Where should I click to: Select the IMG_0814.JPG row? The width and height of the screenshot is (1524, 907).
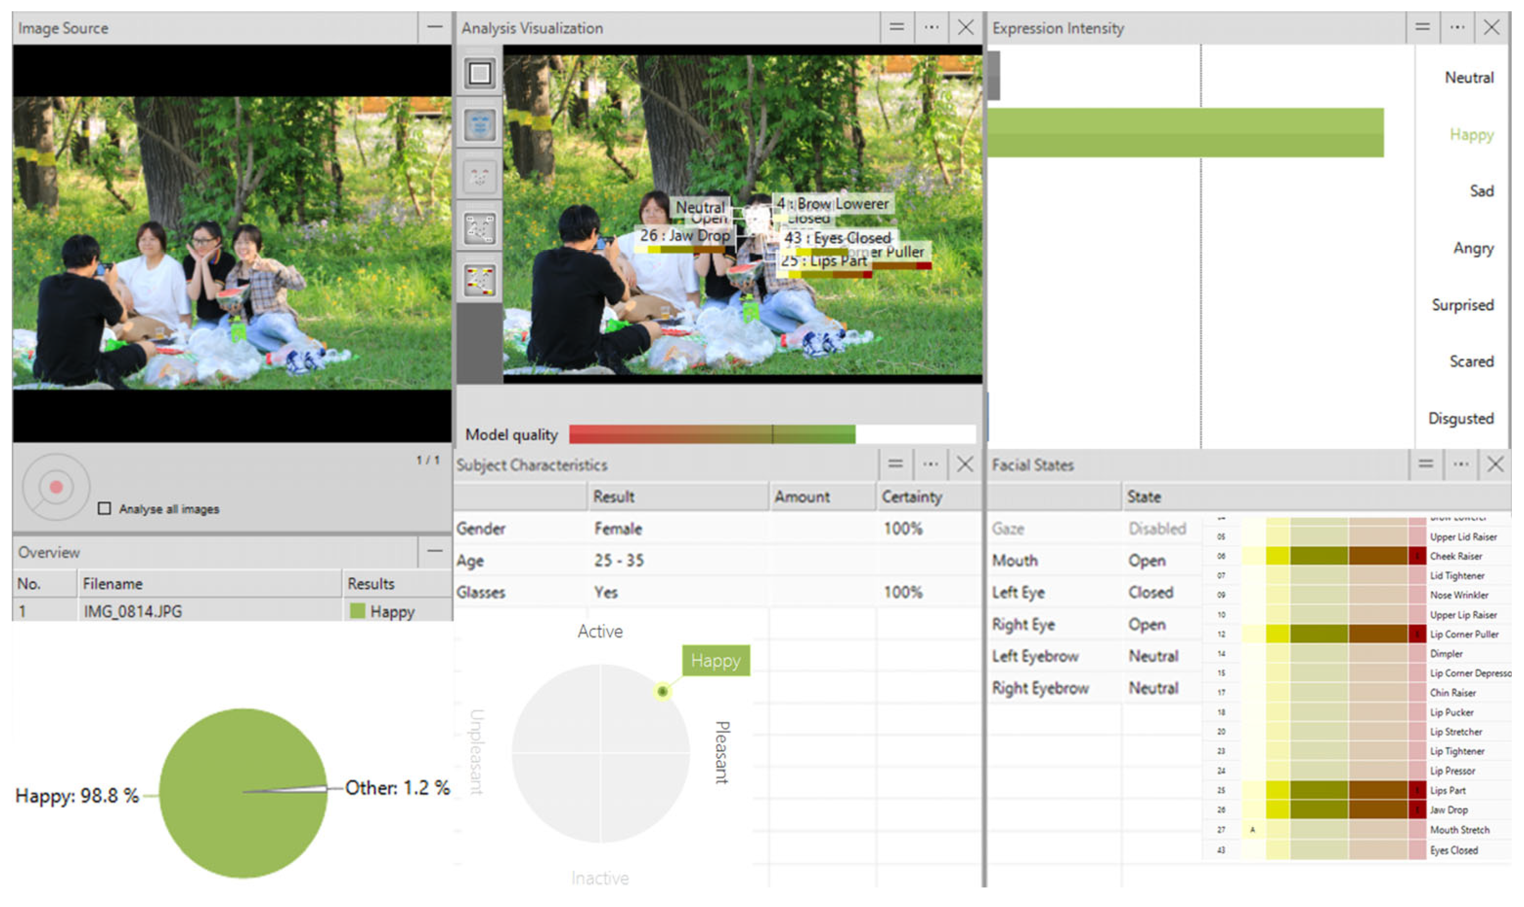tap(132, 611)
